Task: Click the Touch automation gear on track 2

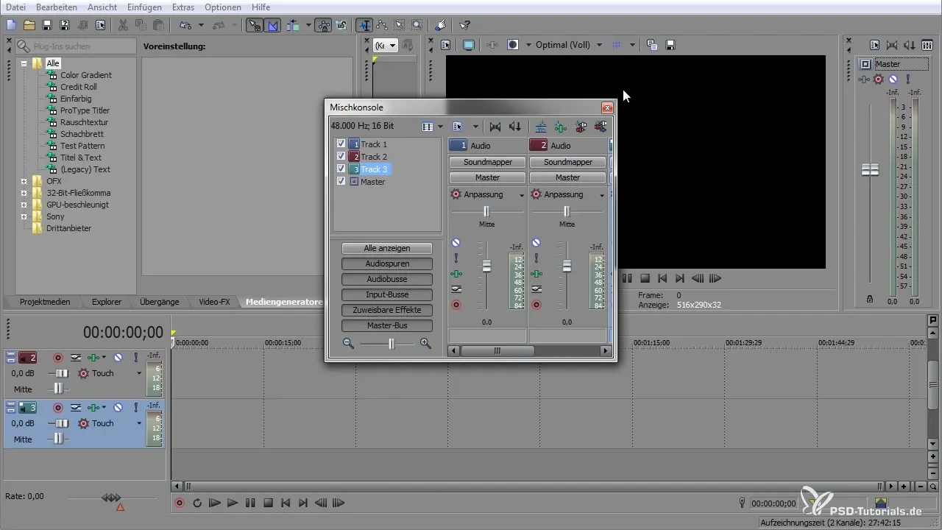Action: [x=83, y=373]
